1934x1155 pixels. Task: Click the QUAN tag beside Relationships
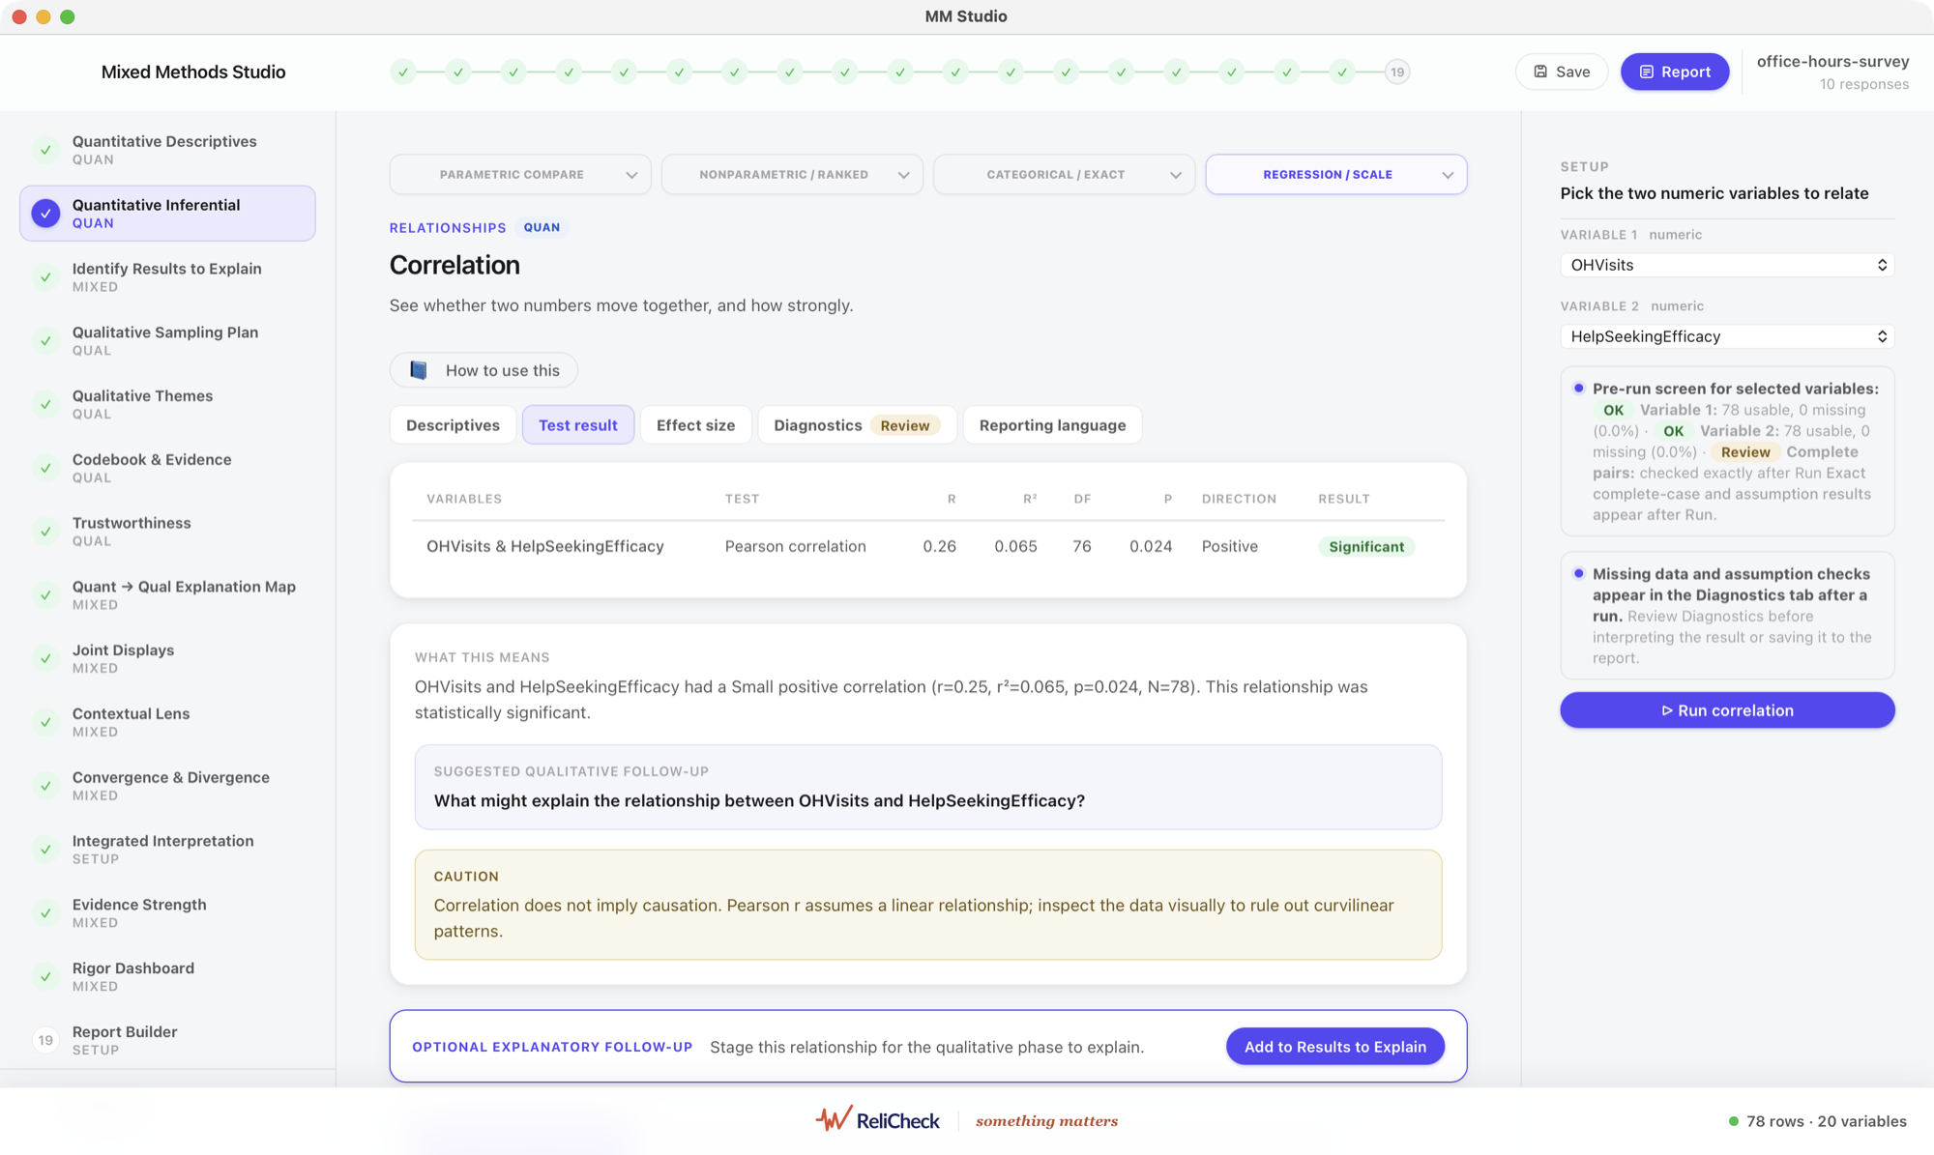[x=542, y=227]
